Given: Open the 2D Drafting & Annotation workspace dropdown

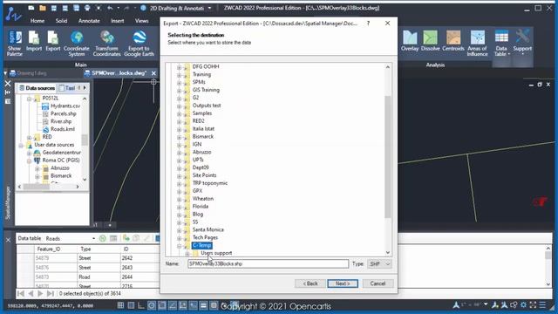Looking at the screenshot, I should [x=209, y=8].
